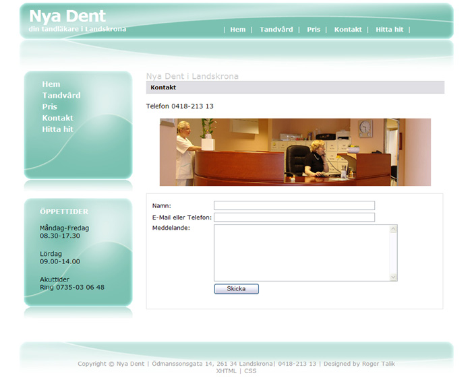Focus the Namn input field

pos(294,205)
